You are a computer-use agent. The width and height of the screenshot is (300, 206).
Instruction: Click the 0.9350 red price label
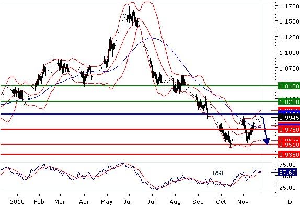[289, 155]
